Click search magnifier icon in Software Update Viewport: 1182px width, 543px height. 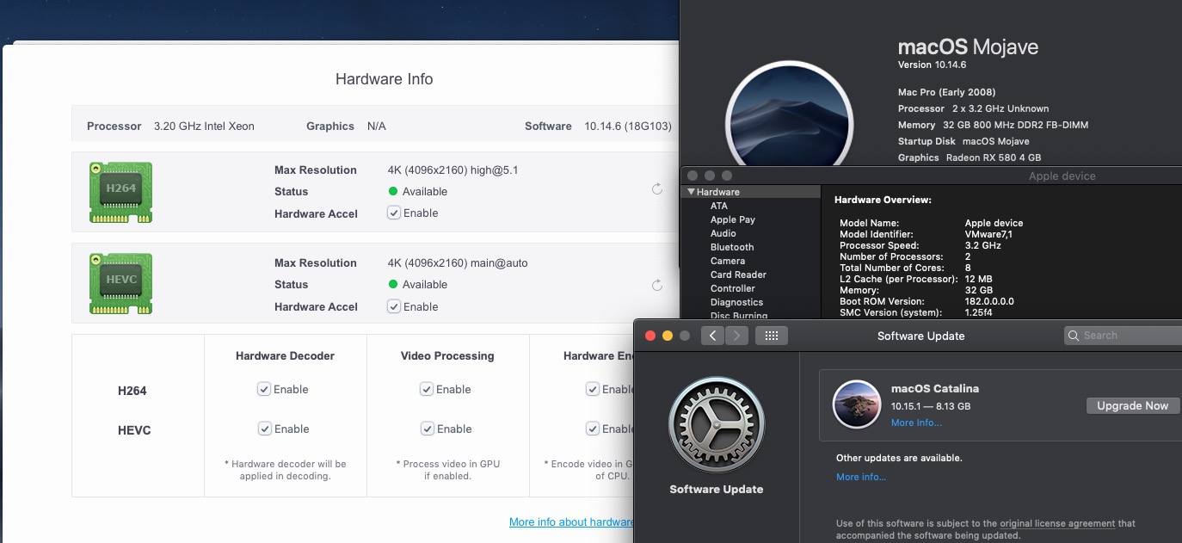click(1074, 336)
